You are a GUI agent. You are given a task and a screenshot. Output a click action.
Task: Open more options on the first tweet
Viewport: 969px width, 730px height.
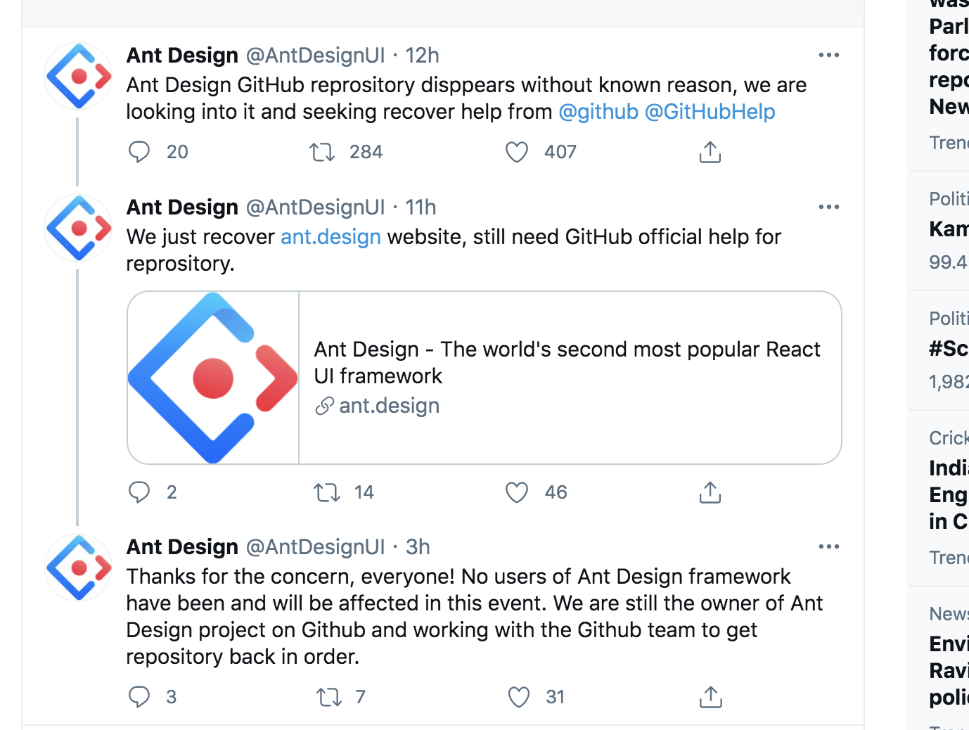[829, 54]
